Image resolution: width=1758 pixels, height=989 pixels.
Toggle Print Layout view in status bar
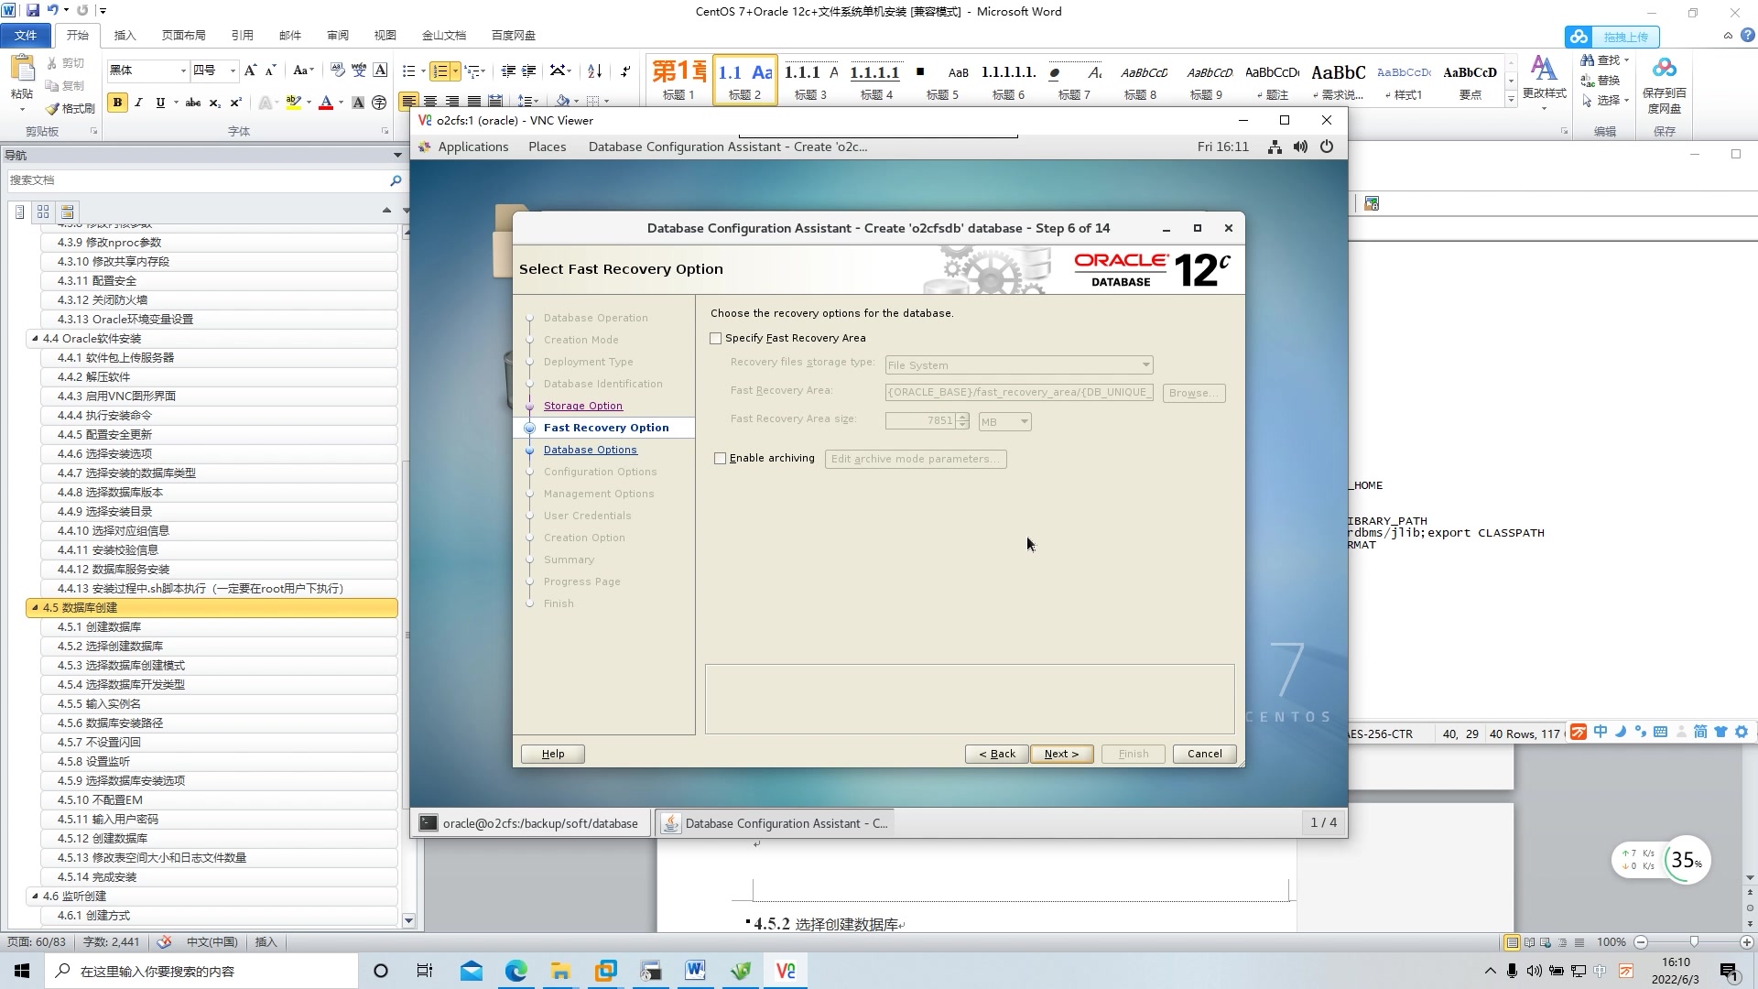point(1512,942)
